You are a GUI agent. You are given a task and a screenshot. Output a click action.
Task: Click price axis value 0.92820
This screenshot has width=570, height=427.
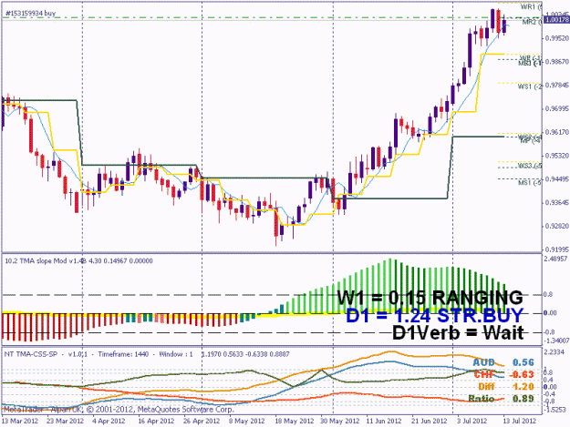click(x=557, y=226)
